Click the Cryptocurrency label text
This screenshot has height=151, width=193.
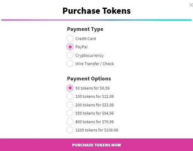coord(90,56)
